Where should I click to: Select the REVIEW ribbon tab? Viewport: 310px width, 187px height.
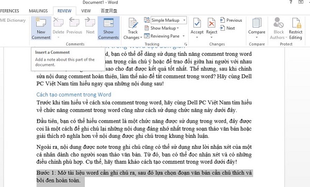[x=65, y=11]
